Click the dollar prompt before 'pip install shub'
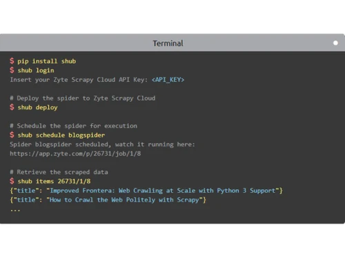 click(12, 61)
